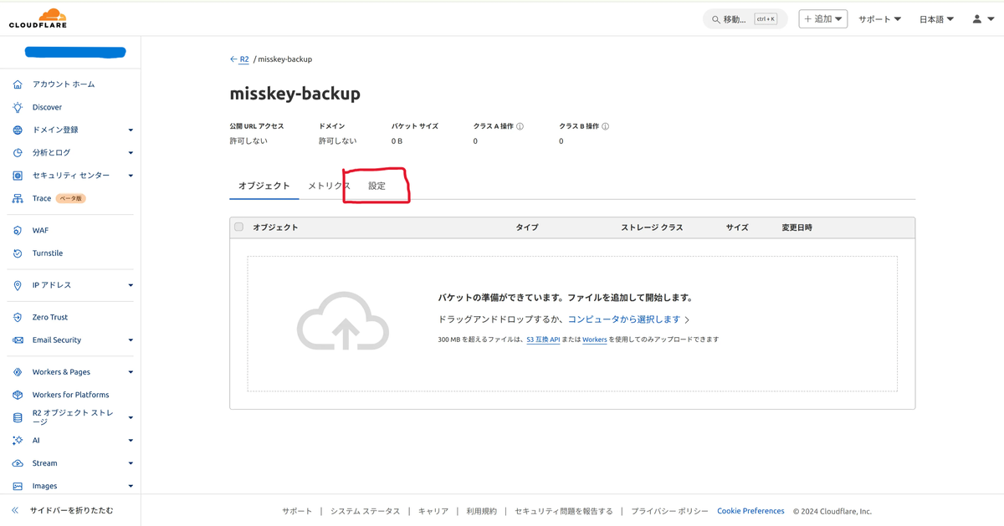Click the Discover lightbulb icon
Viewport: 1004px width, 526px height.
(18, 107)
